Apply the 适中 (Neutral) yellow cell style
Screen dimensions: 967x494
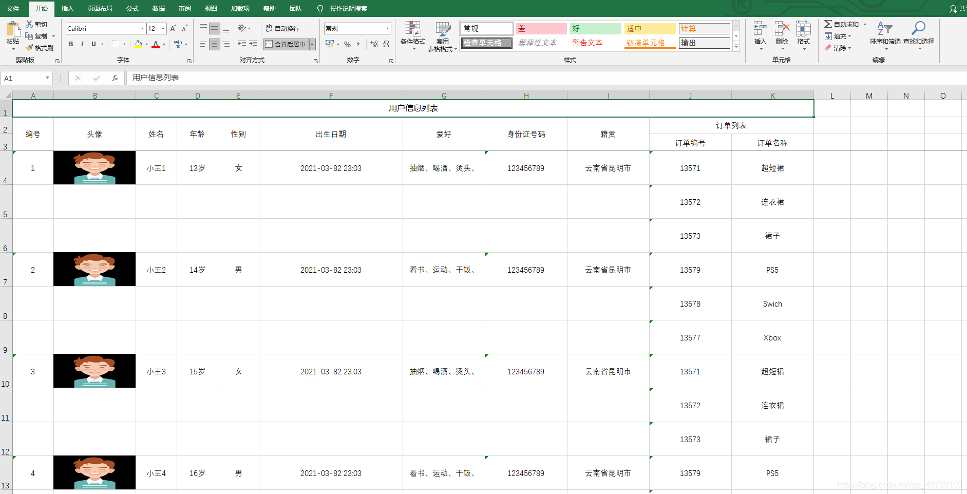[x=650, y=28]
